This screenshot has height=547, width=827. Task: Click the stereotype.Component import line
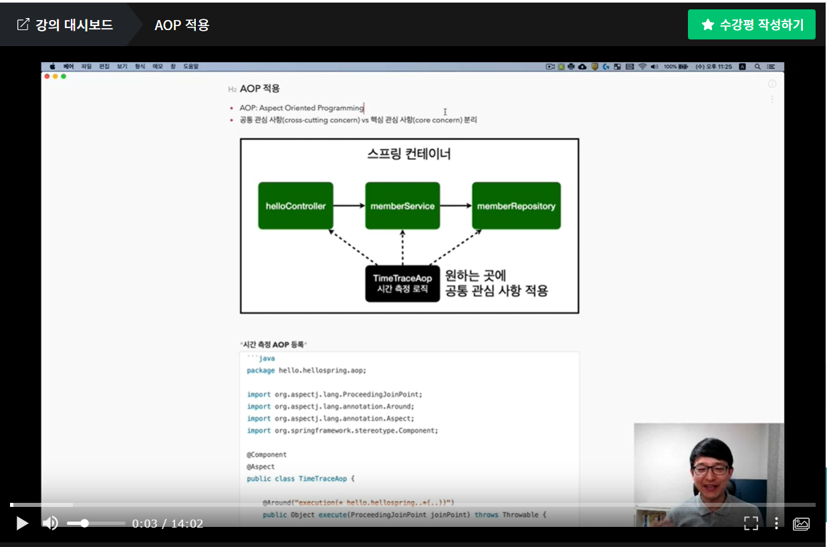click(x=342, y=431)
